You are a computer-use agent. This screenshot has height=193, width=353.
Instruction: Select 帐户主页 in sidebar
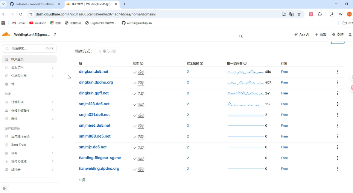click(x=29, y=59)
